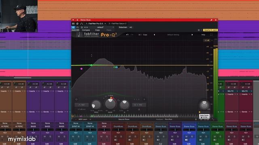Open the Natural Phase processing mode menu
The height and width of the screenshot is (145, 259).
(x=124, y=119)
